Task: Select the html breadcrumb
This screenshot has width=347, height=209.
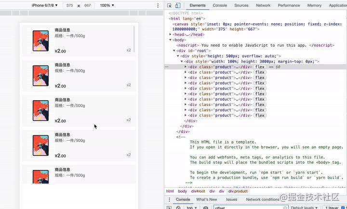Action: pos(170,191)
